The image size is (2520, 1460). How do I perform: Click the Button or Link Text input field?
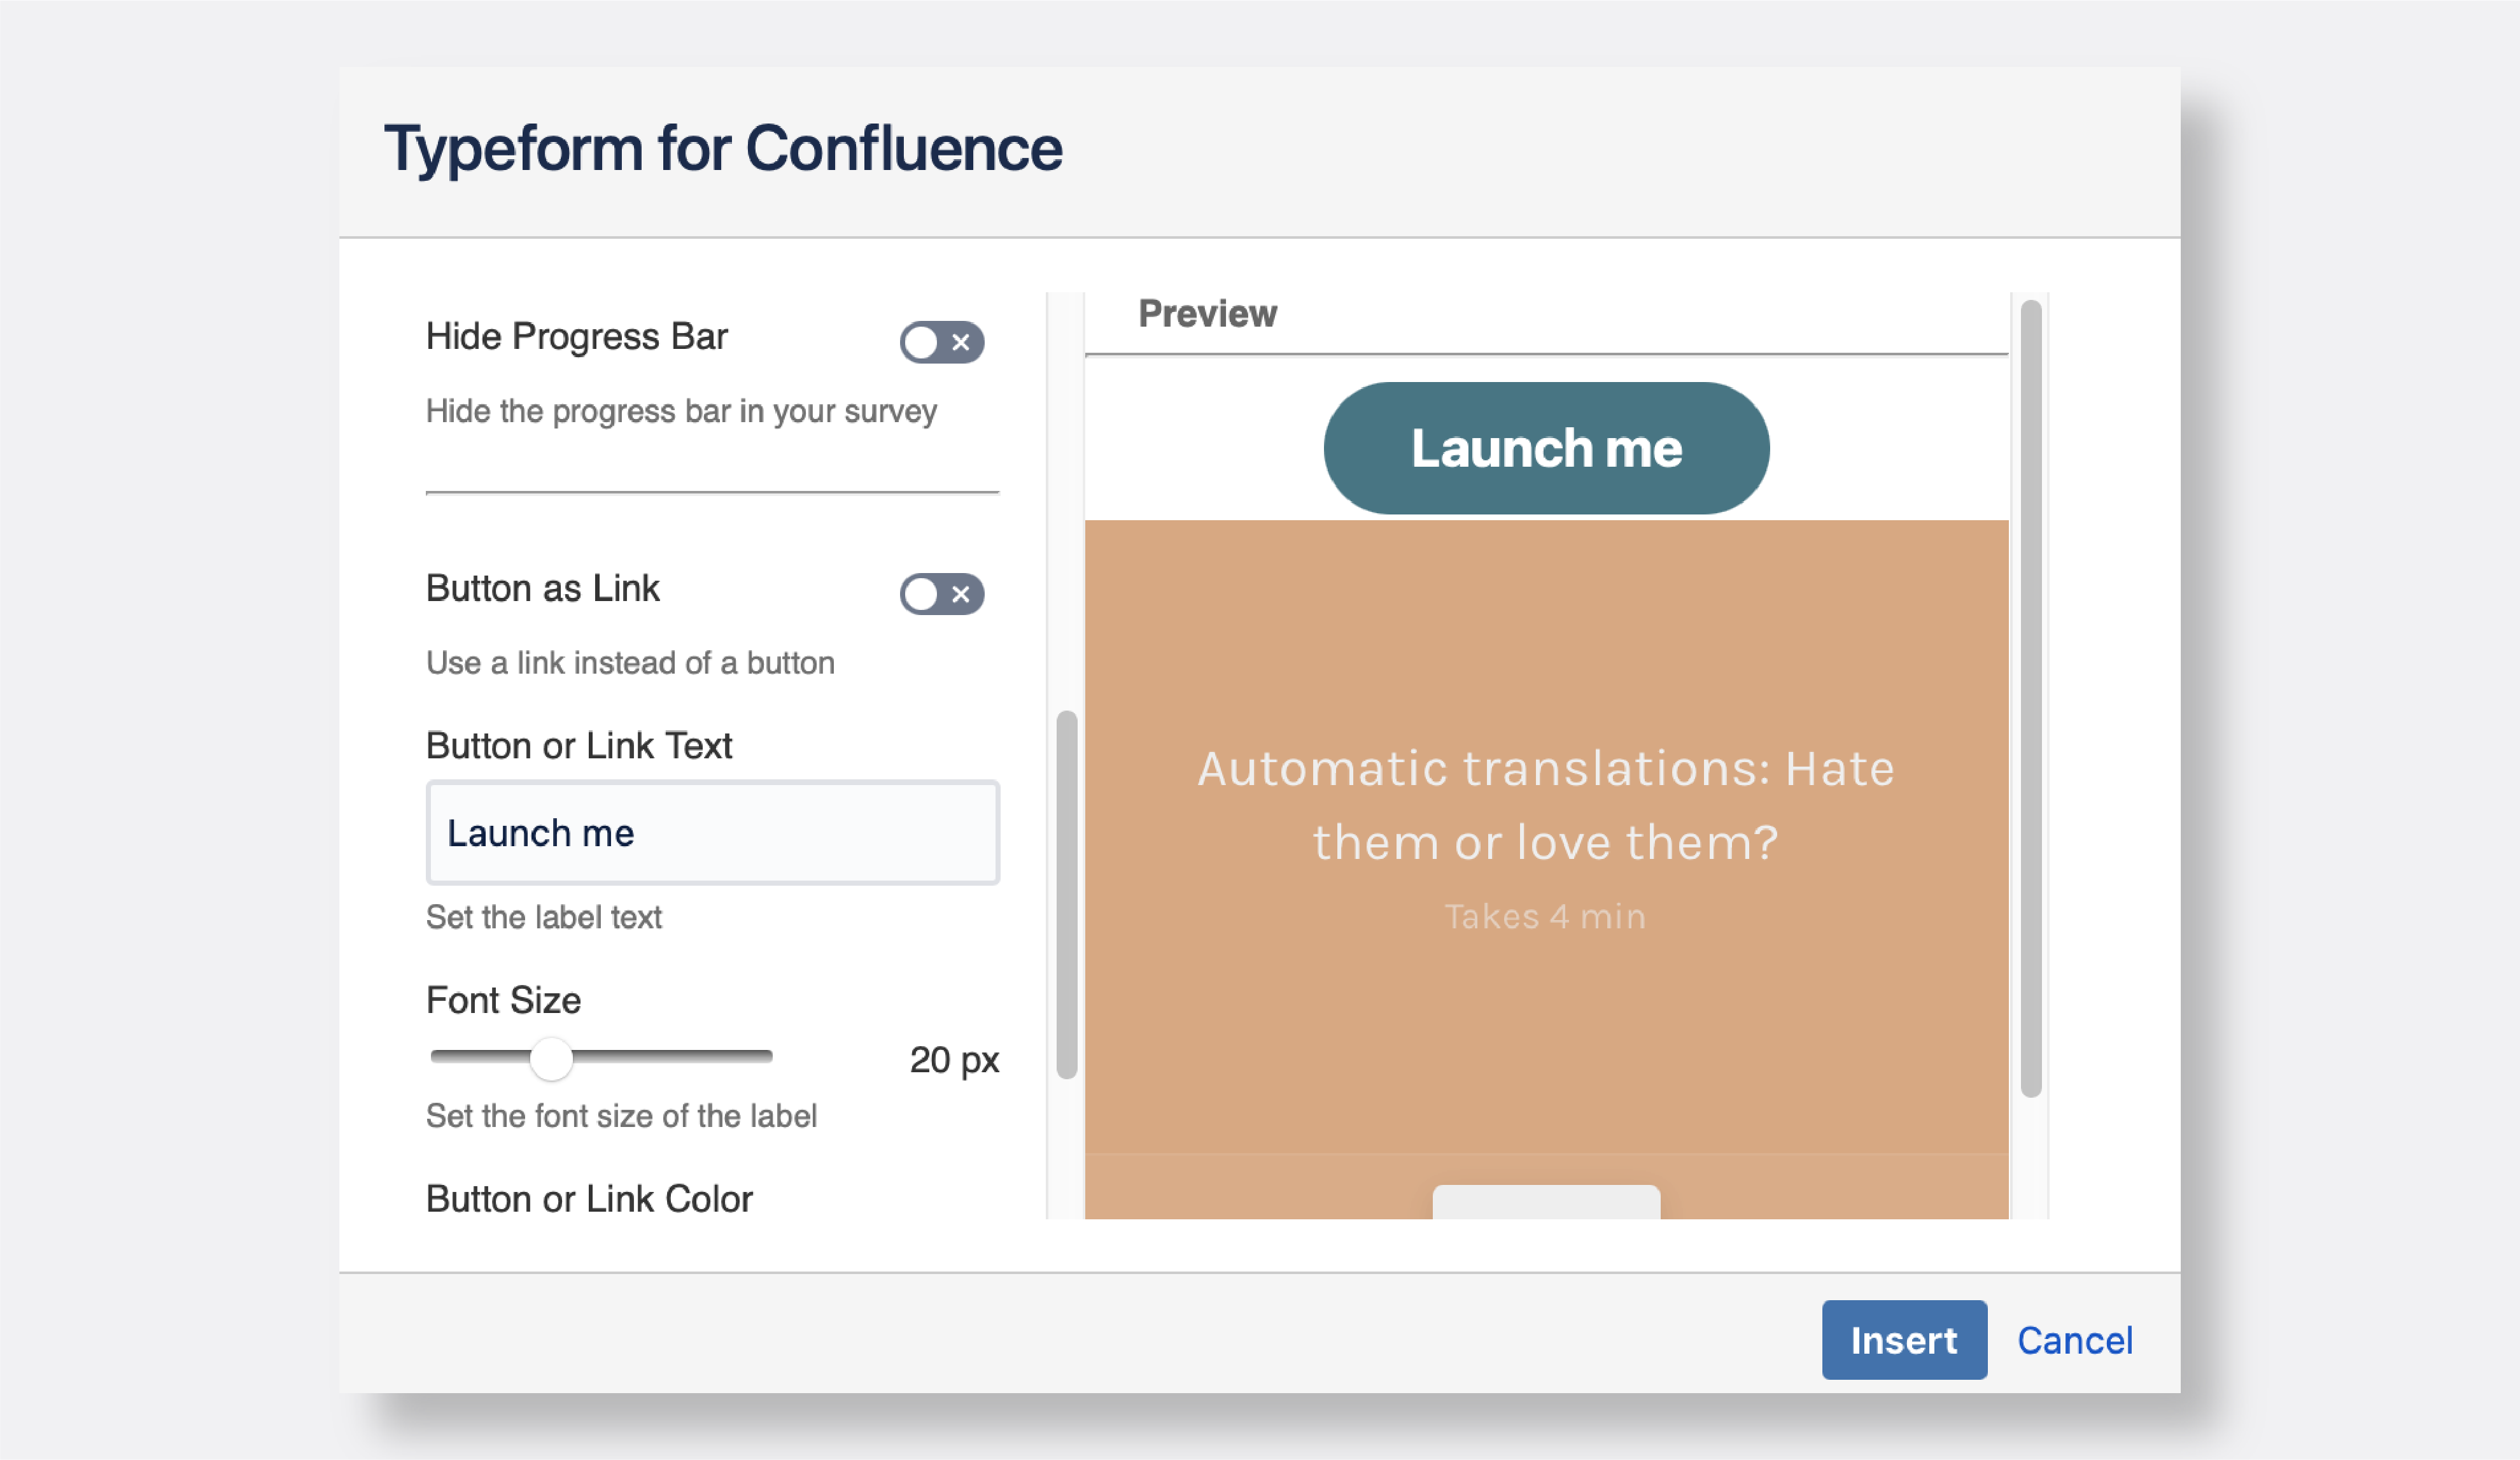(712, 833)
